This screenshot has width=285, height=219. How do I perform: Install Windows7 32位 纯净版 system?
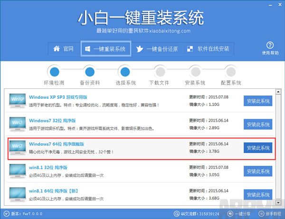258,124
